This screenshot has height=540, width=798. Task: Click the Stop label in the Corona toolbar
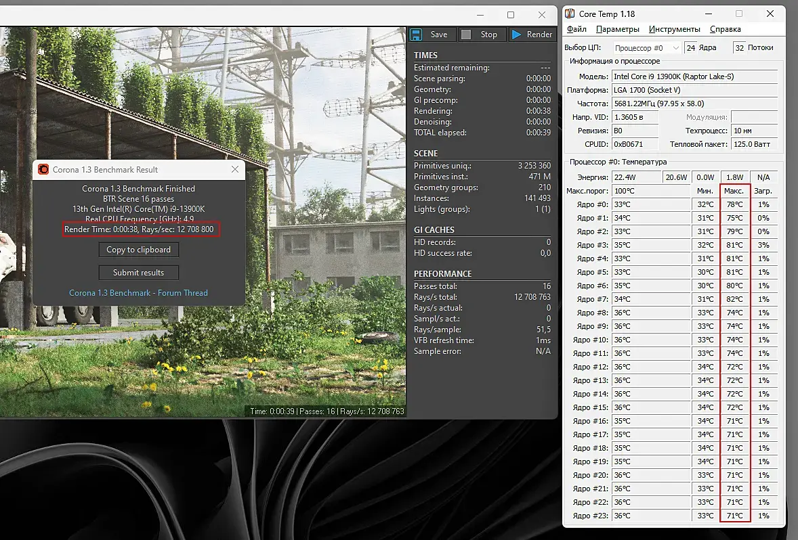(488, 35)
